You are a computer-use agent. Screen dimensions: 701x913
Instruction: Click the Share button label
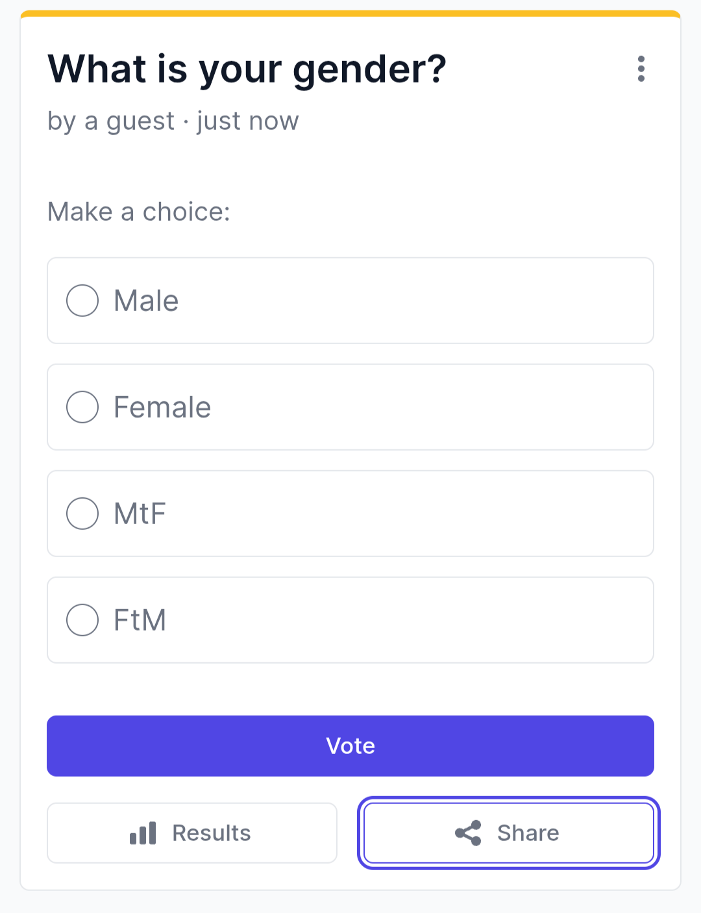(528, 832)
